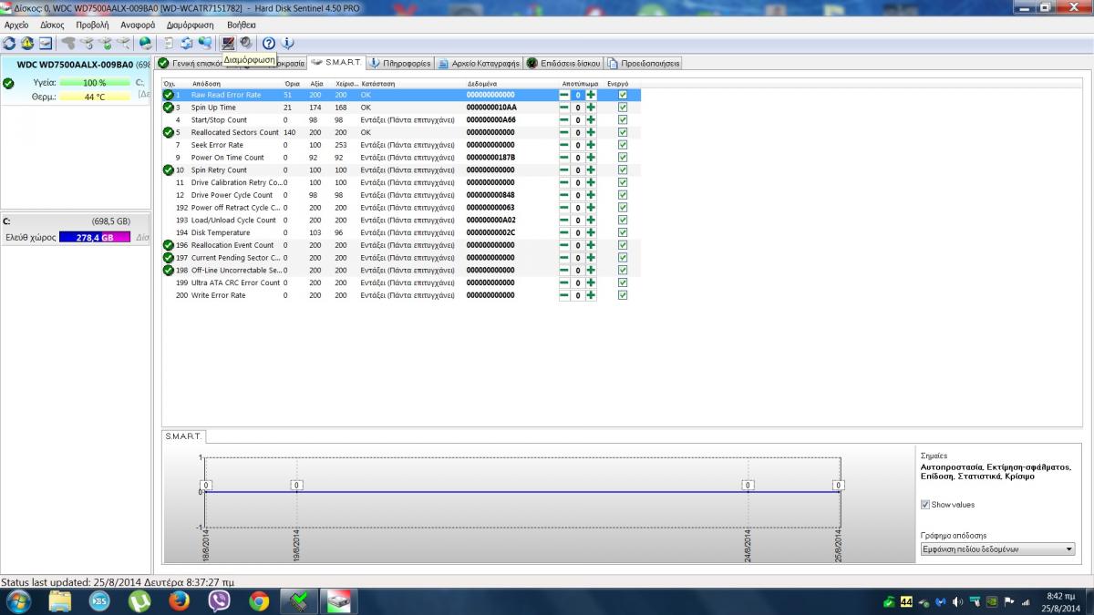This screenshot has width=1094, height=615.
Task: Open the Προβολή menu
Action: [92, 25]
